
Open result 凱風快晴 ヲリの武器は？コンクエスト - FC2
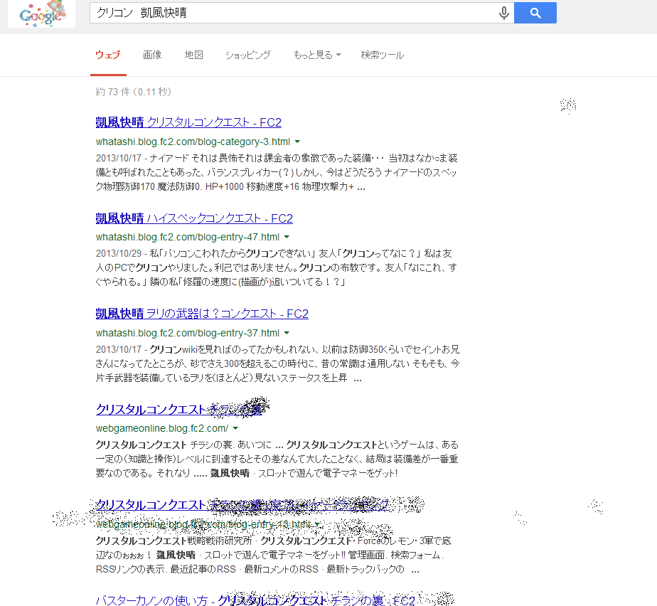[x=202, y=314]
